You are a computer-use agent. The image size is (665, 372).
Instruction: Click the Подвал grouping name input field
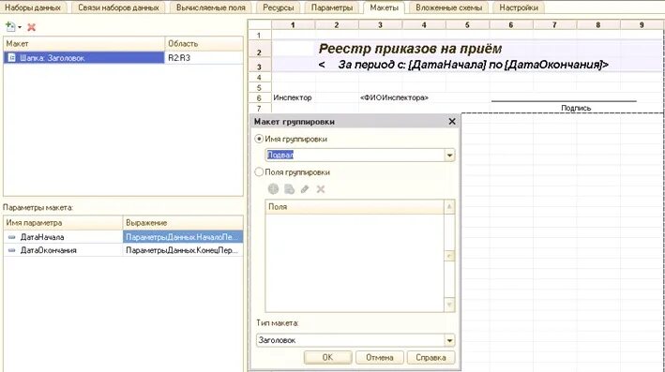355,155
